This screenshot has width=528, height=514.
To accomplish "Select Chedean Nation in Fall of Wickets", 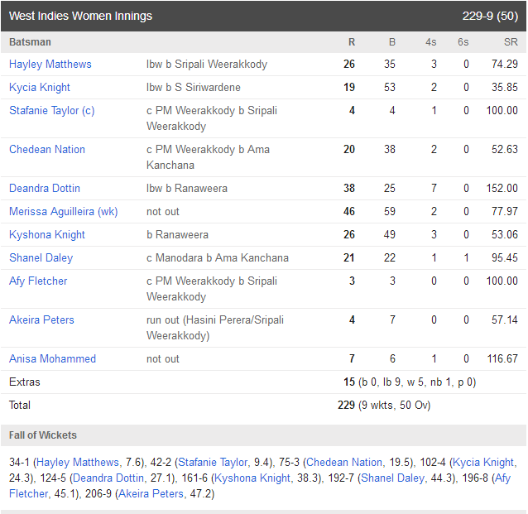I will [344, 462].
